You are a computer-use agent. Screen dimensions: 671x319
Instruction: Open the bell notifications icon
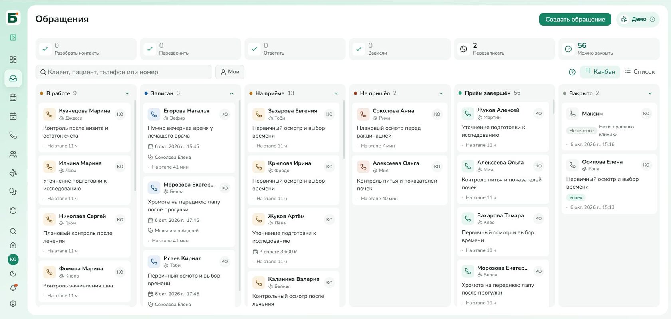click(x=13, y=287)
